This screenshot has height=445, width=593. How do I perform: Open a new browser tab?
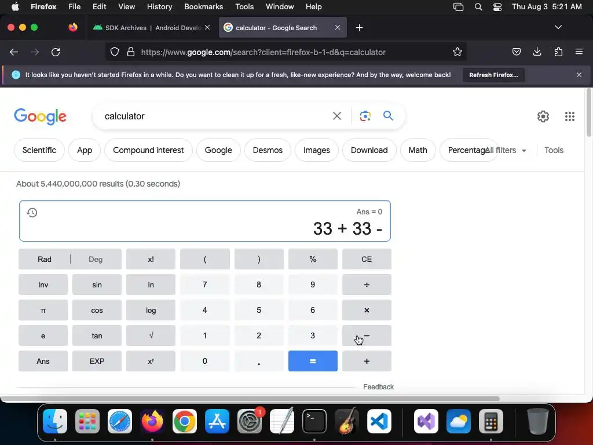(359, 28)
